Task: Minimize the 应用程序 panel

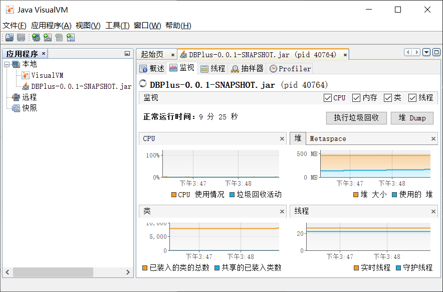Action: (x=127, y=54)
